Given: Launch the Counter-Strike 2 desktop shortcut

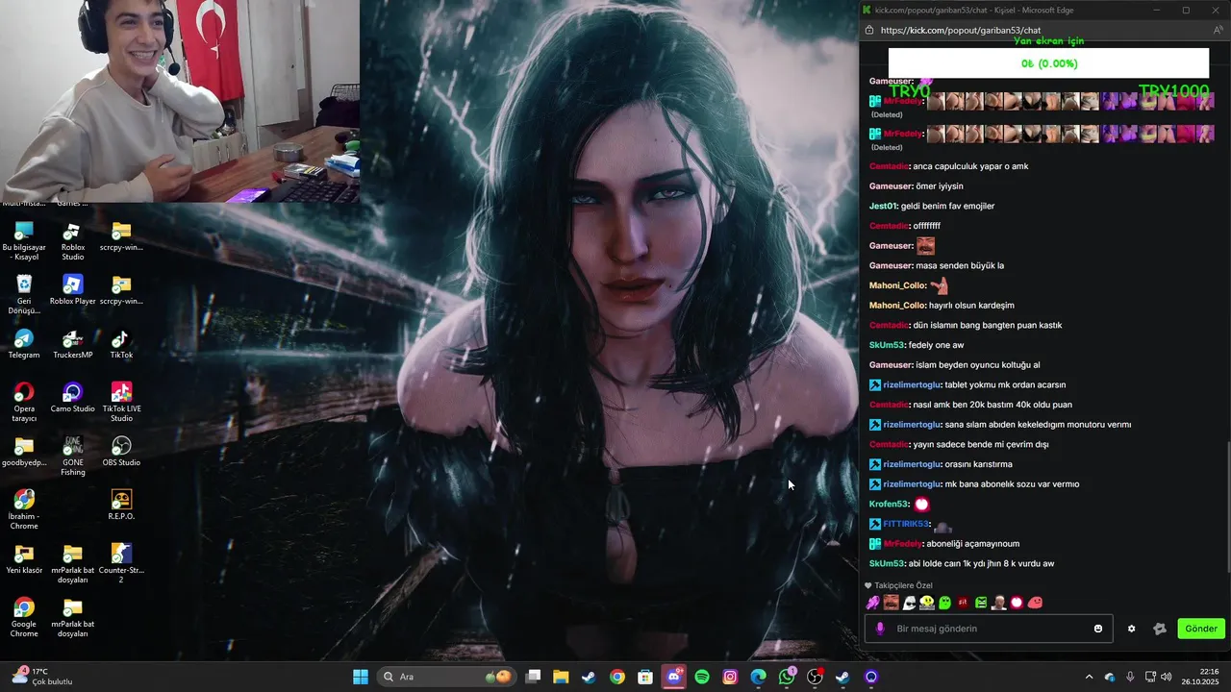Looking at the screenshot, I should [x=121, y=564].
